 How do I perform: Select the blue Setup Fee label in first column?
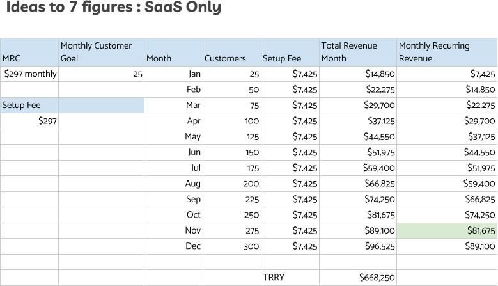tap(29, 105)
